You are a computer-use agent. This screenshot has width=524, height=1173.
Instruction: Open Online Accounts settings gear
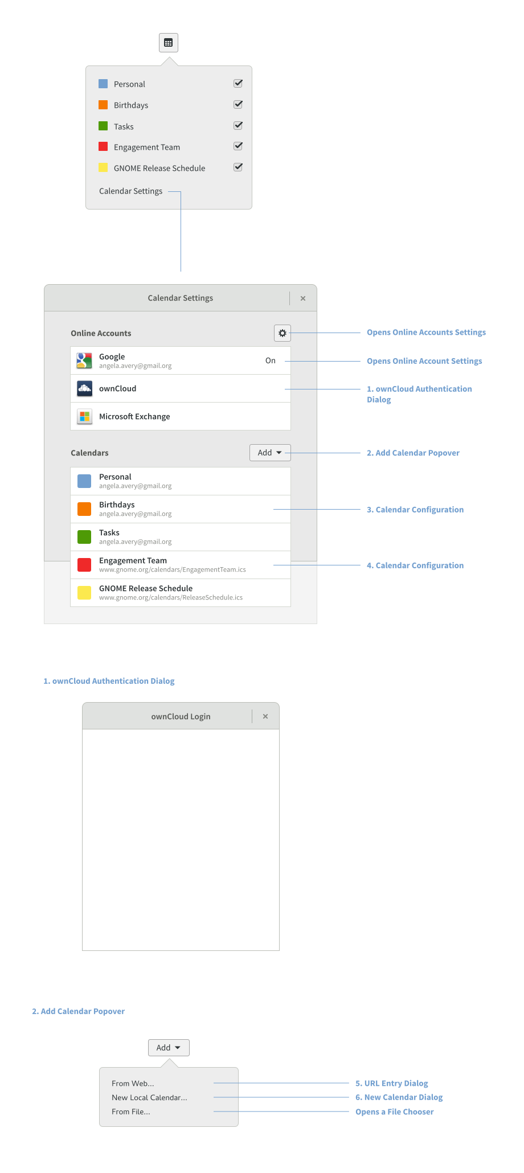pos(283,333)
